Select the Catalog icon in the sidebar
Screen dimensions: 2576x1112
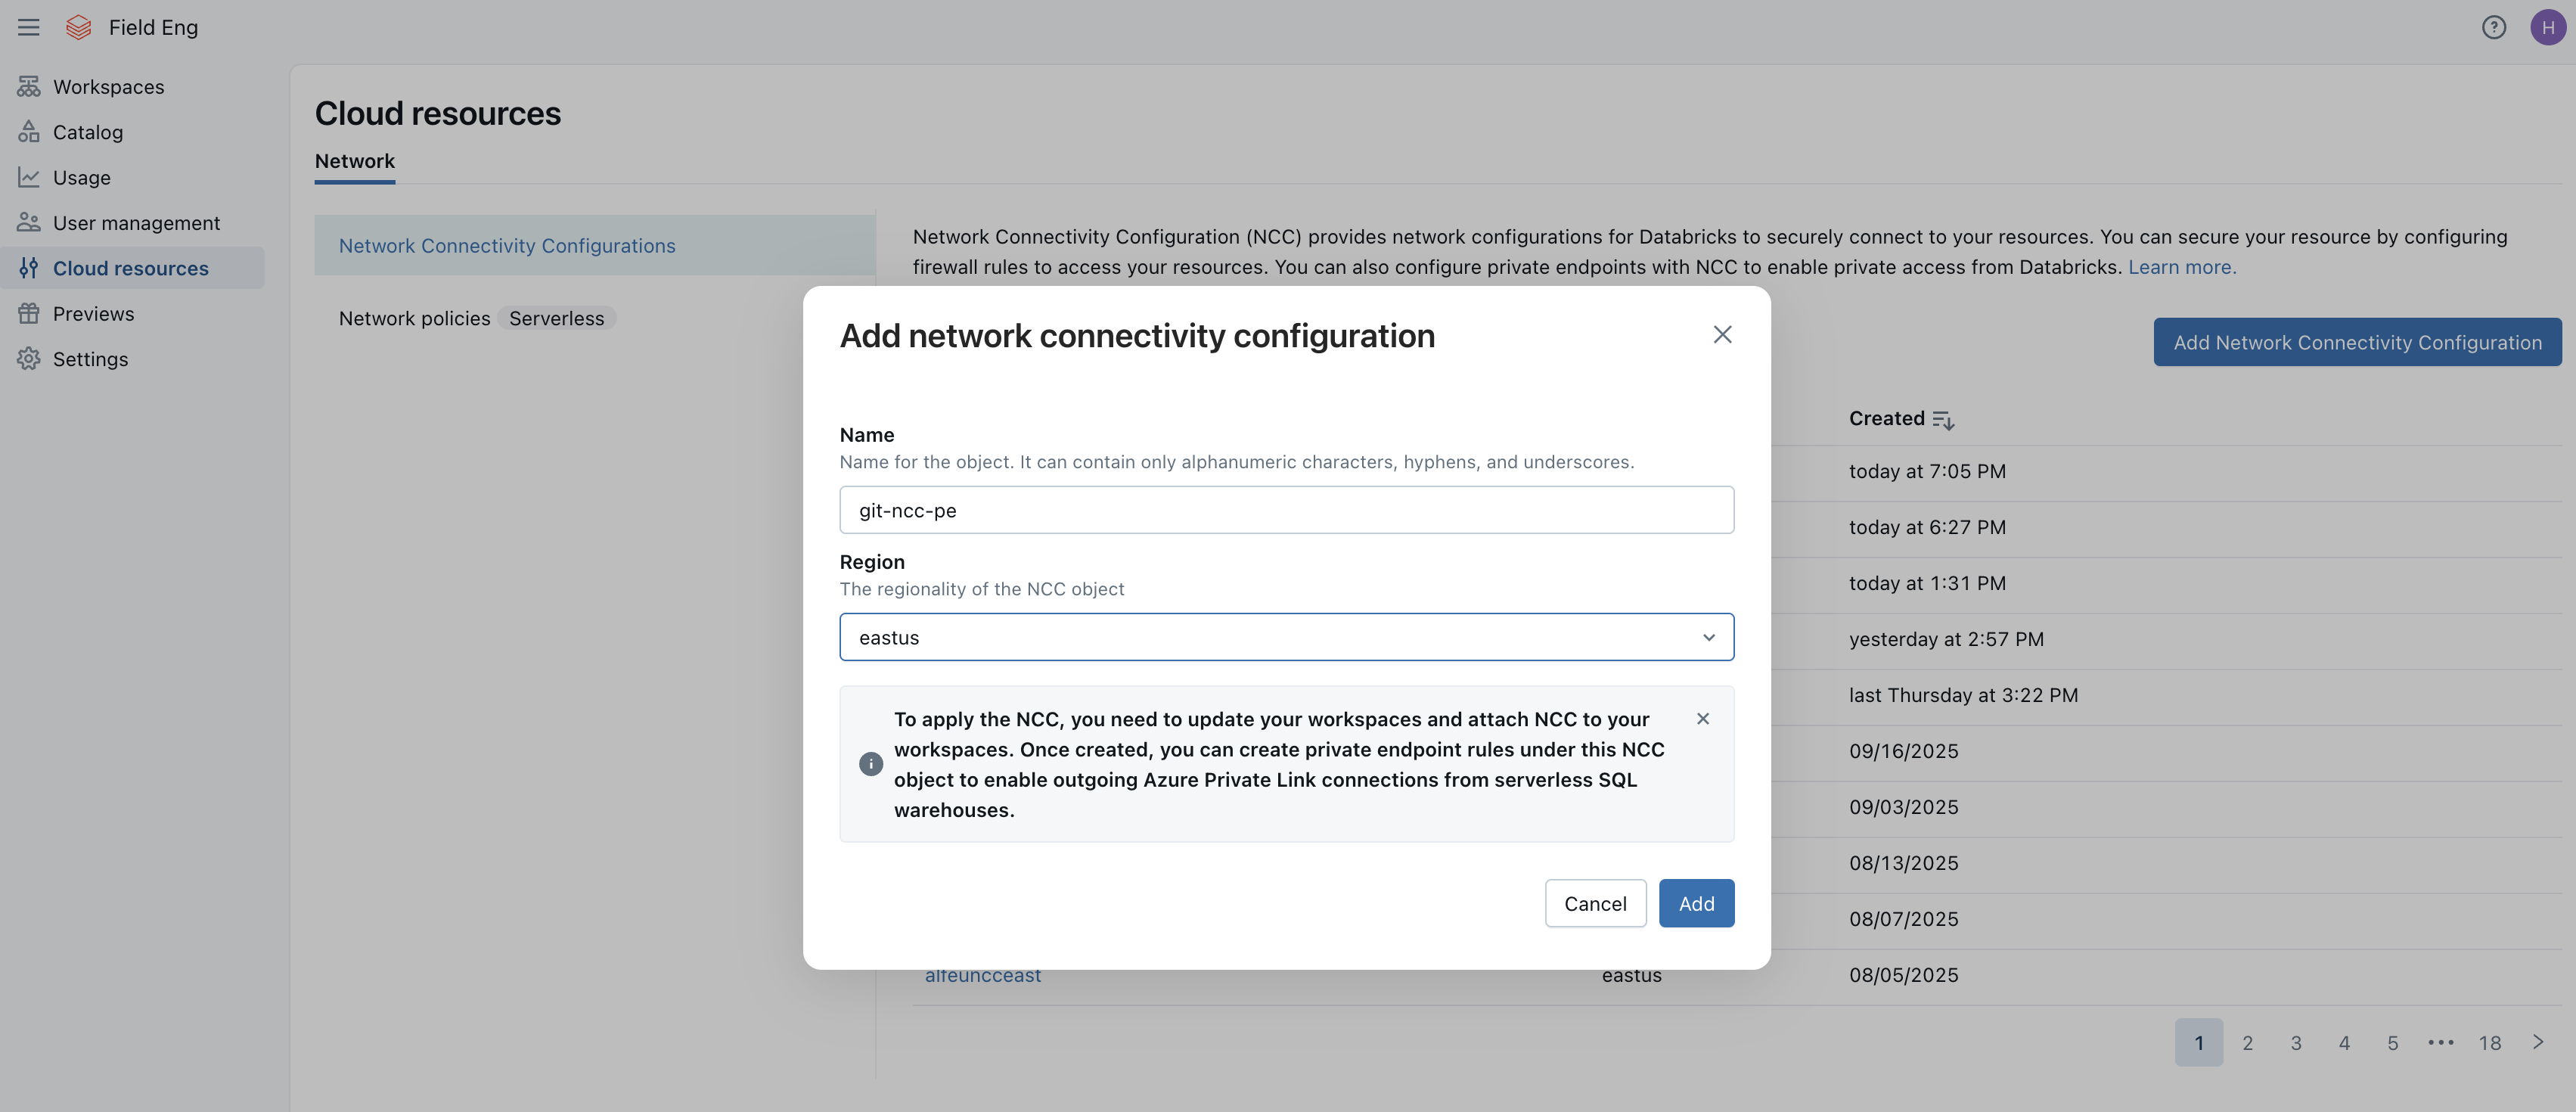(29, 131)
